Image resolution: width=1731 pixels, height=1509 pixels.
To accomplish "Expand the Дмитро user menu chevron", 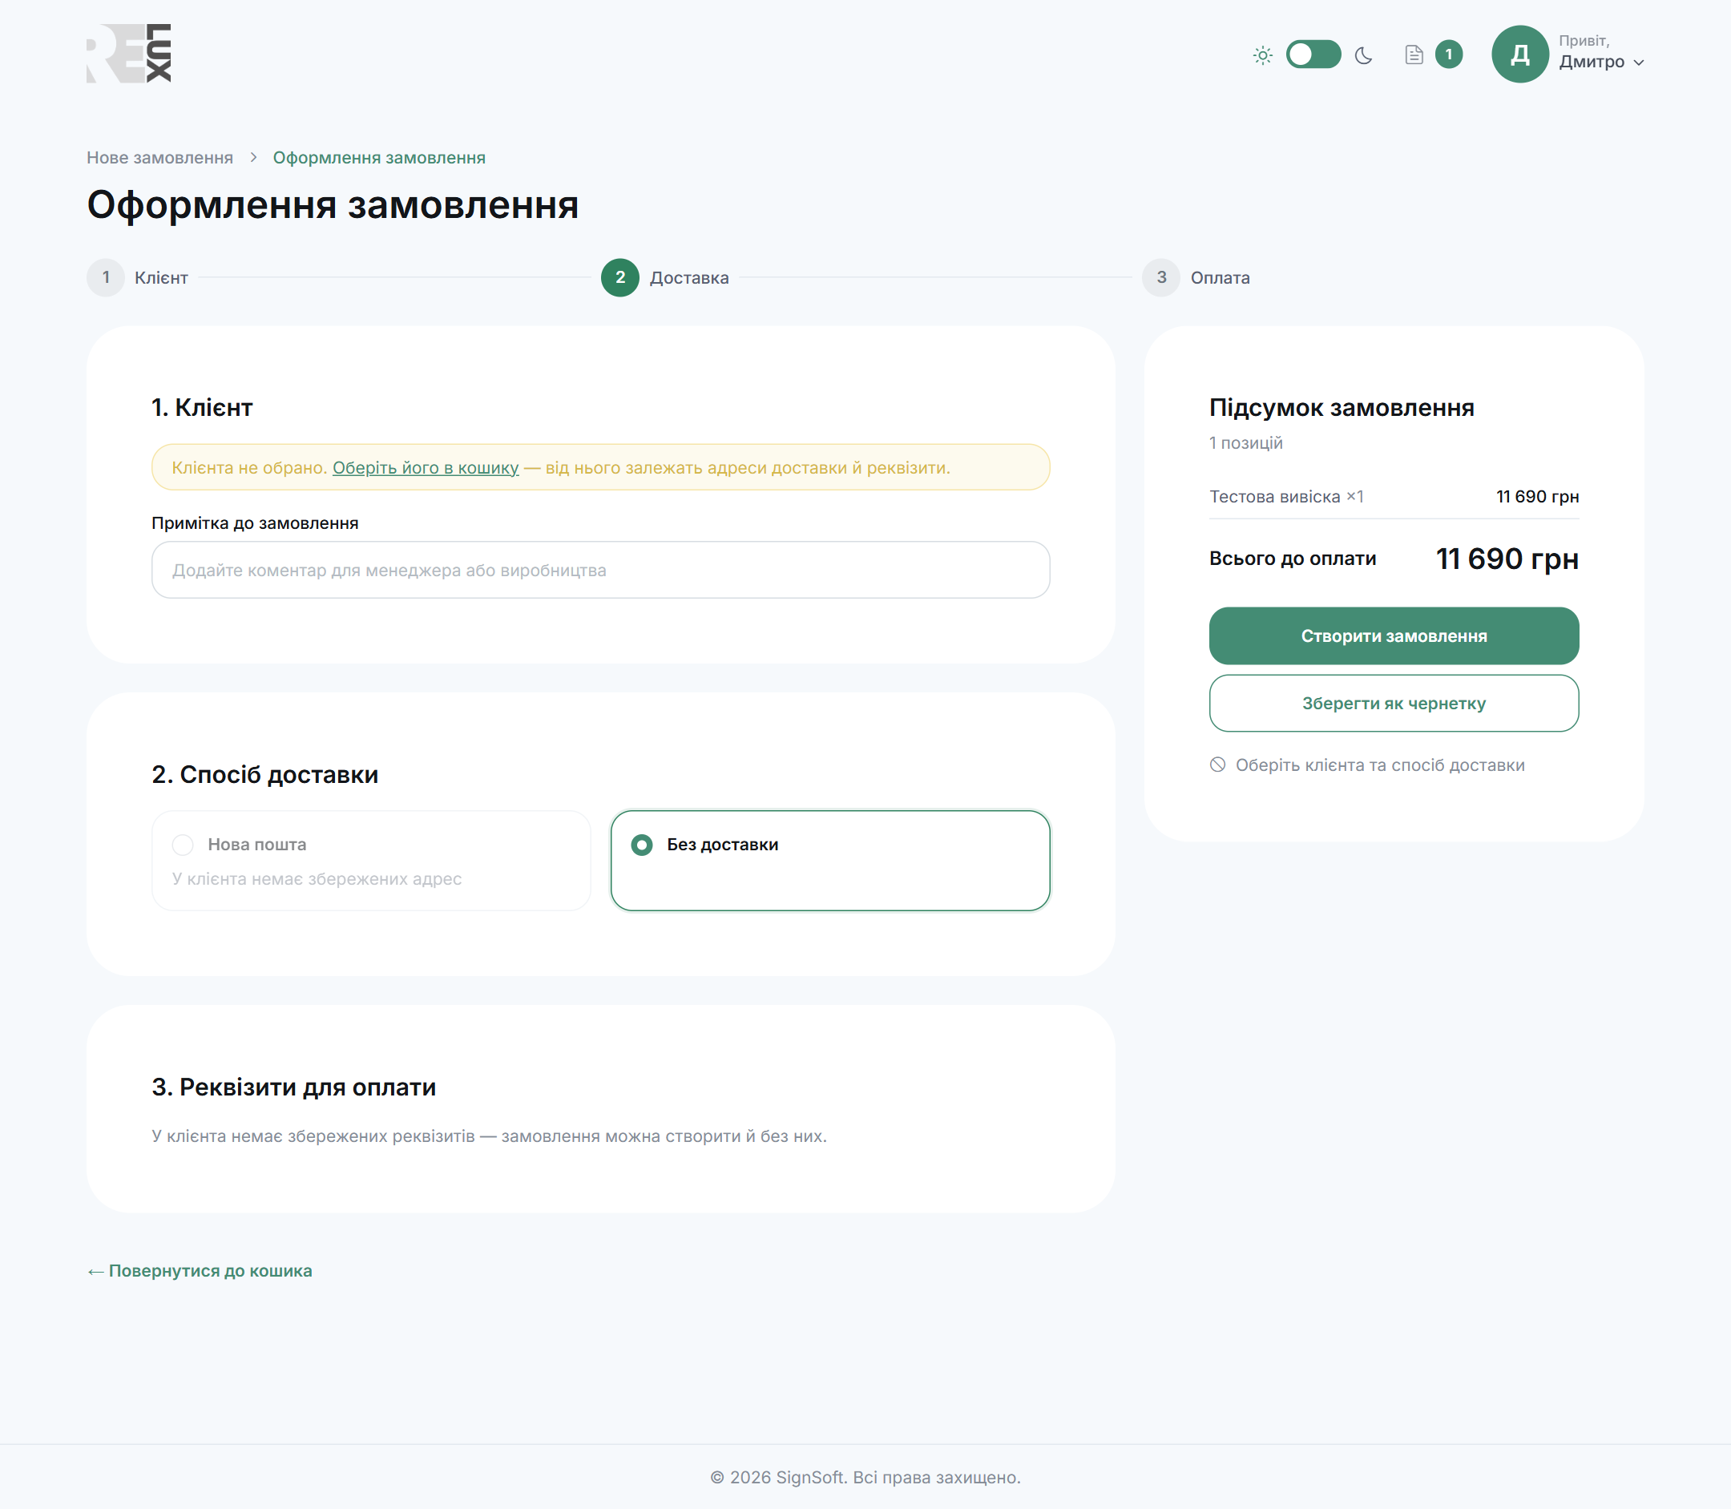I will (x=1637, y=63).
